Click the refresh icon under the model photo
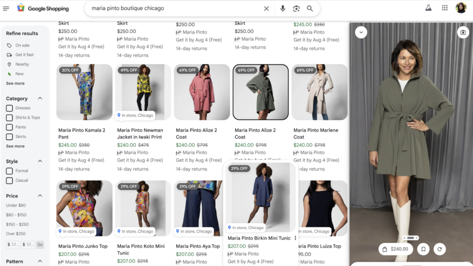The height and width of the screenshot is (266, 473). pos(439,248)
